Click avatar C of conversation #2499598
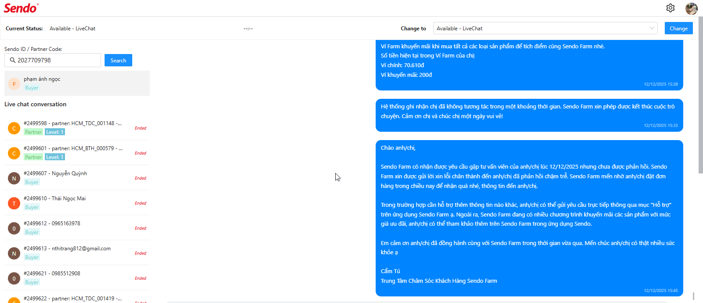703x303 pixels. 14,128
